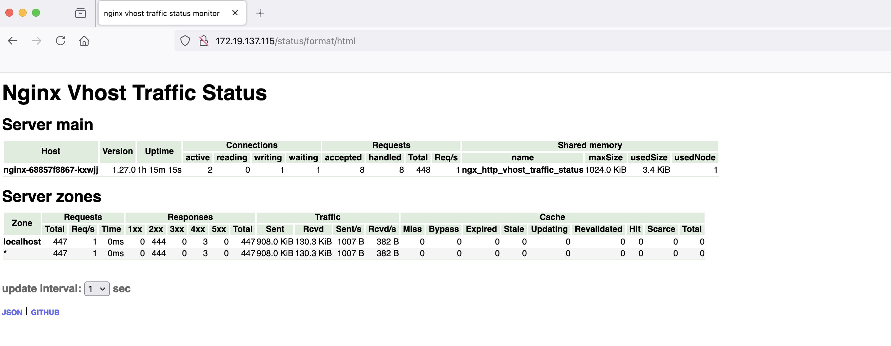
Task: Click the Shared memory column group header
Action: [590, 145]
